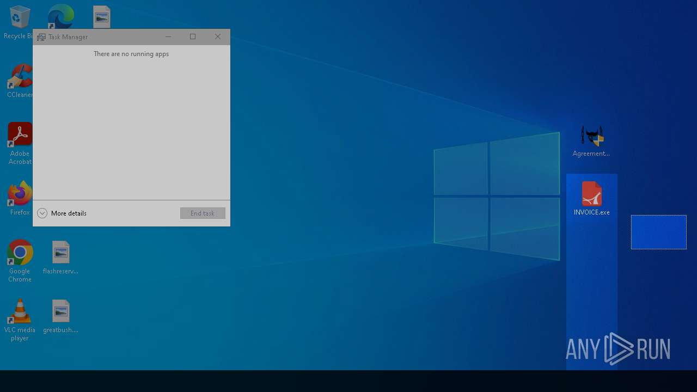Click the 'There are no running apps' text

pos(131,54)
